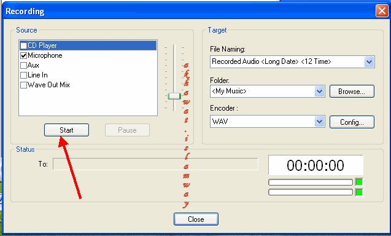
Task: Browse for a target folder
Action: pos(352,92)
